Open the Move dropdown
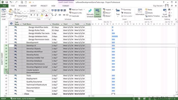This screenshot has height=100, width=178. pos(107,13)
